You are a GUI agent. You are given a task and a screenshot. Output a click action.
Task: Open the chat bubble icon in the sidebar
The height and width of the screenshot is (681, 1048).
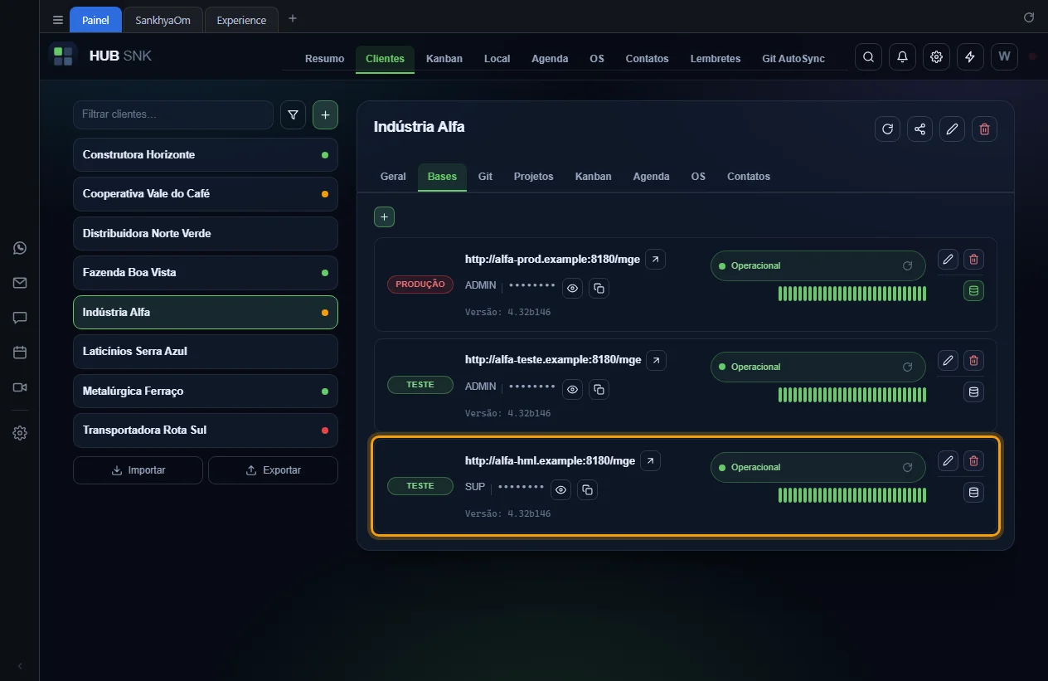pyautogui.click(x=20, y=318)
